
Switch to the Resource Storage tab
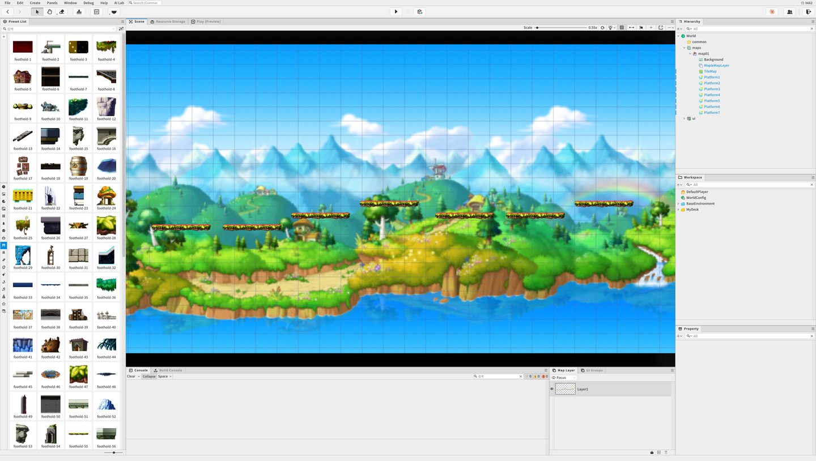[x=167, y=22]
